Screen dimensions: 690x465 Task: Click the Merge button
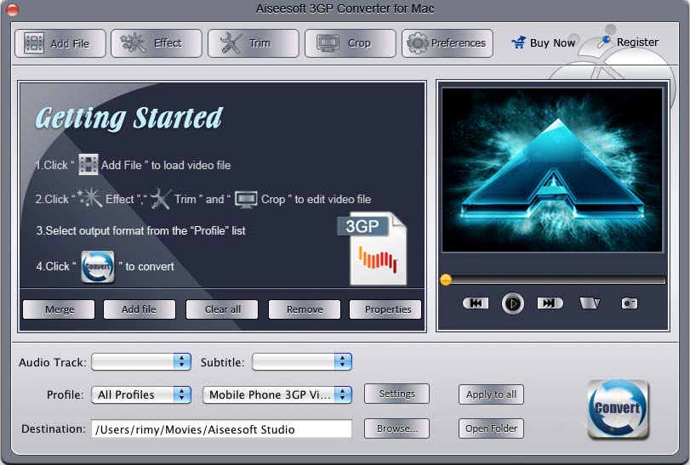[x=59, y=309]
